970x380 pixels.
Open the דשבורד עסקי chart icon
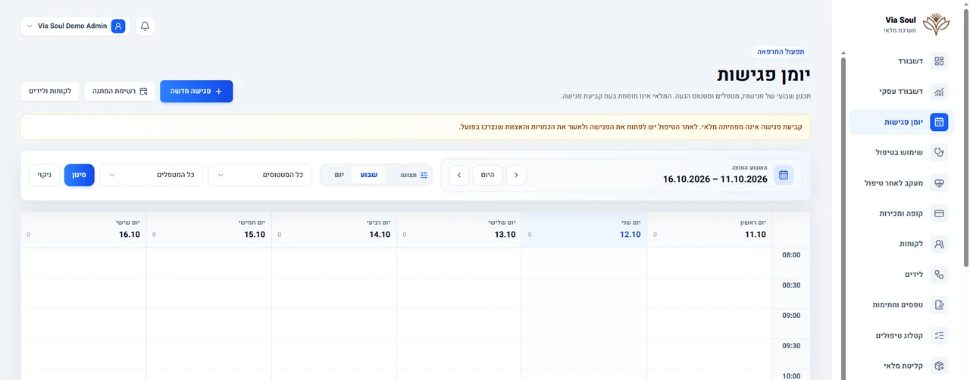[x=939, y=92]
